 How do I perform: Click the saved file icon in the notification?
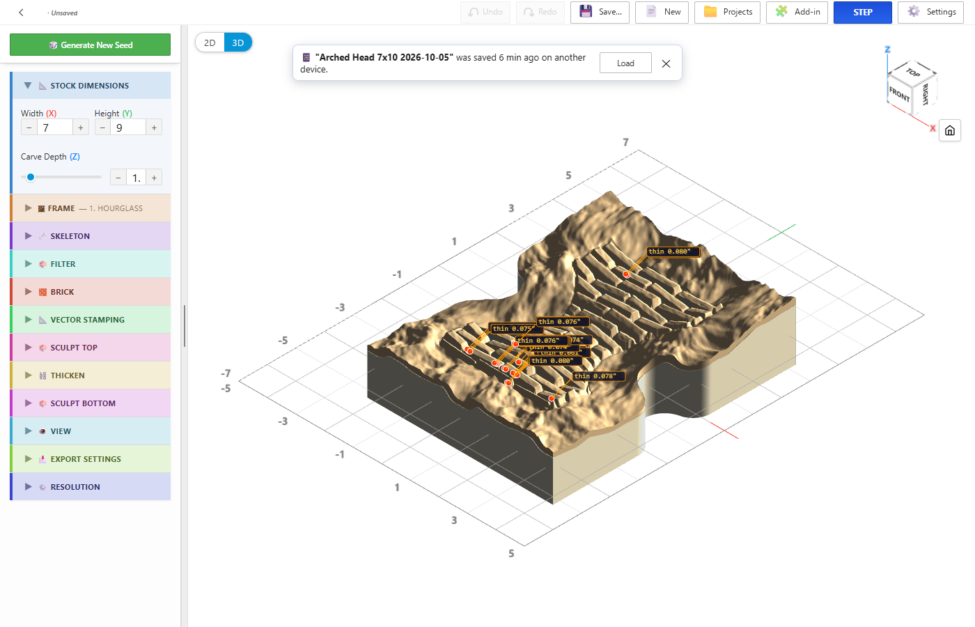[306, 58]
